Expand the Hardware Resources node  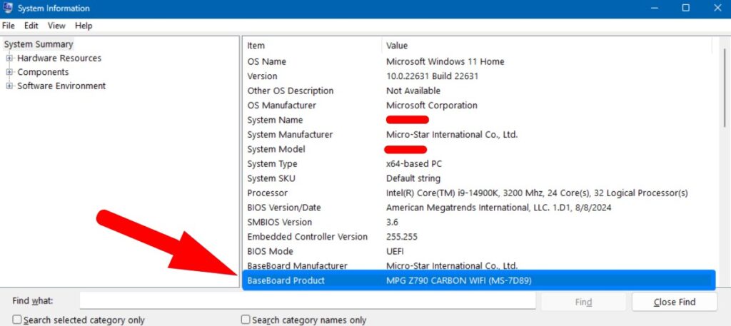(x=9, y=58)
